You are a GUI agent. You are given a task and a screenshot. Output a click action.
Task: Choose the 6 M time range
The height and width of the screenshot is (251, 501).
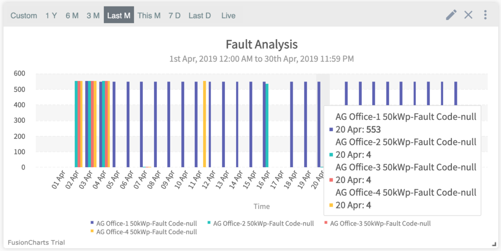(72, 16)
